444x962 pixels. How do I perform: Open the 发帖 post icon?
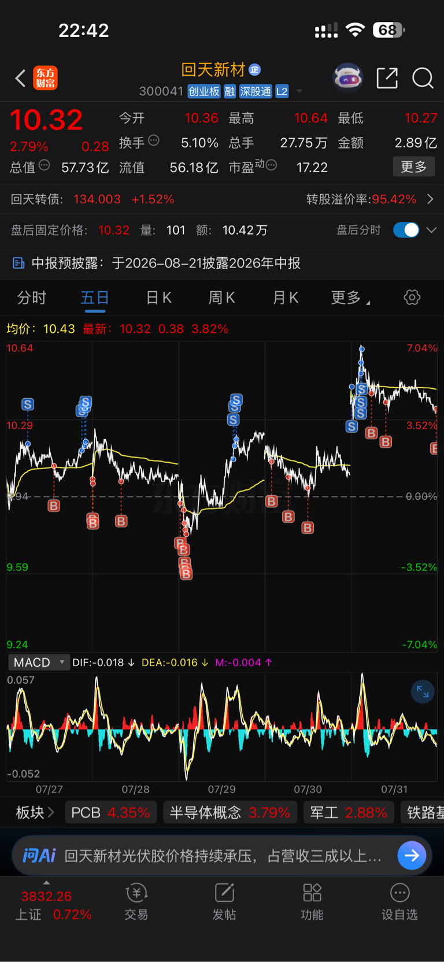[224, 893]
